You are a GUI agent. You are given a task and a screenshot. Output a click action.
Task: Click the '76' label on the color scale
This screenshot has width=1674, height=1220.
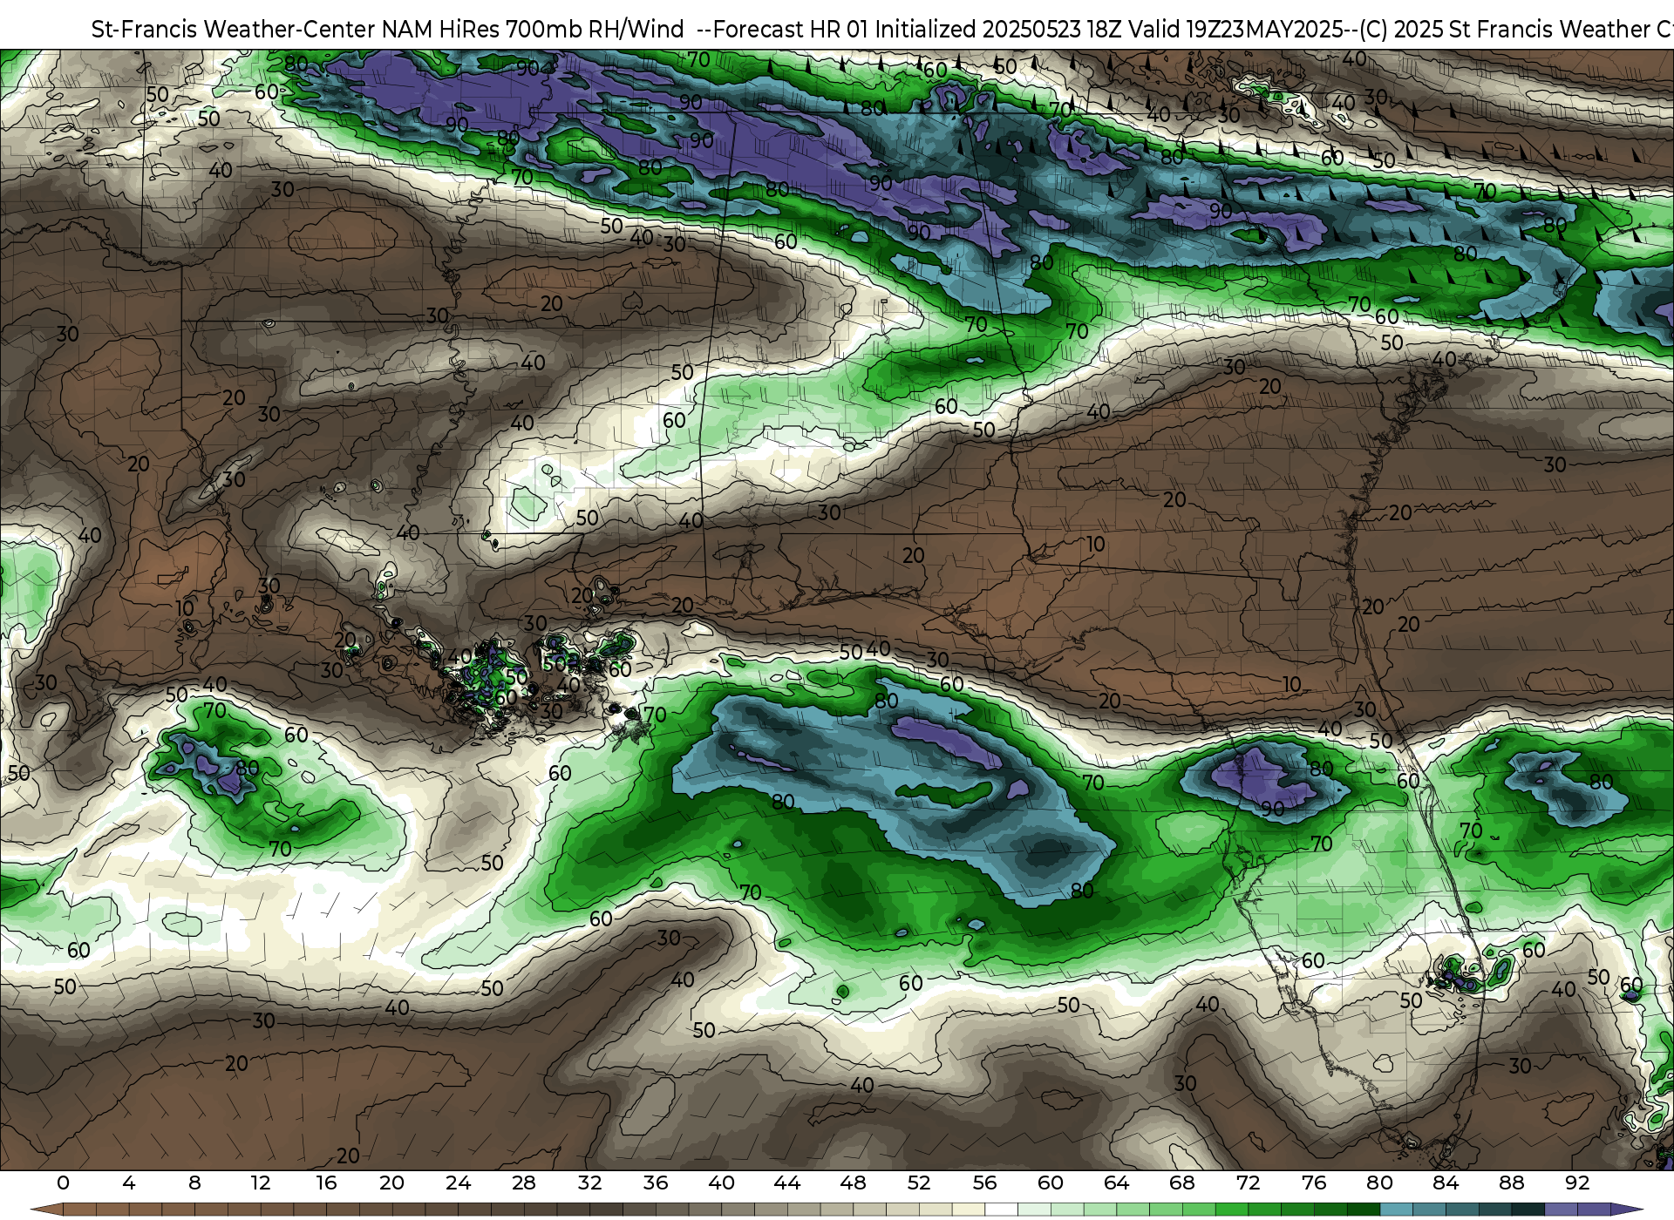pos(1314,1183)
